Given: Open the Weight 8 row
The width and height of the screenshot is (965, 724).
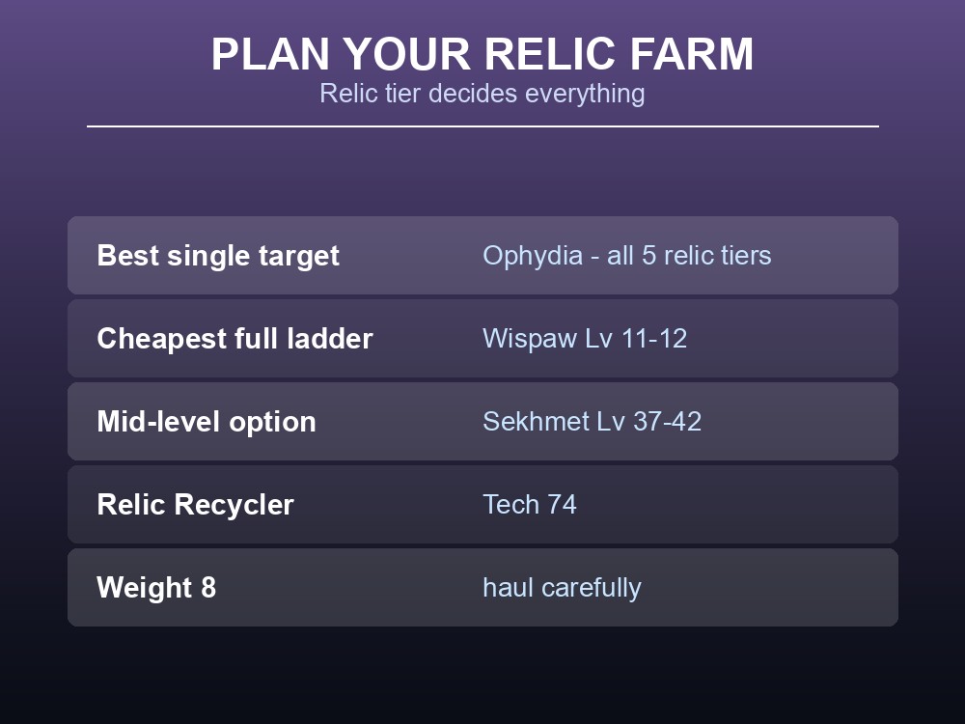Looking at the screenshot, I should point(482,587).
